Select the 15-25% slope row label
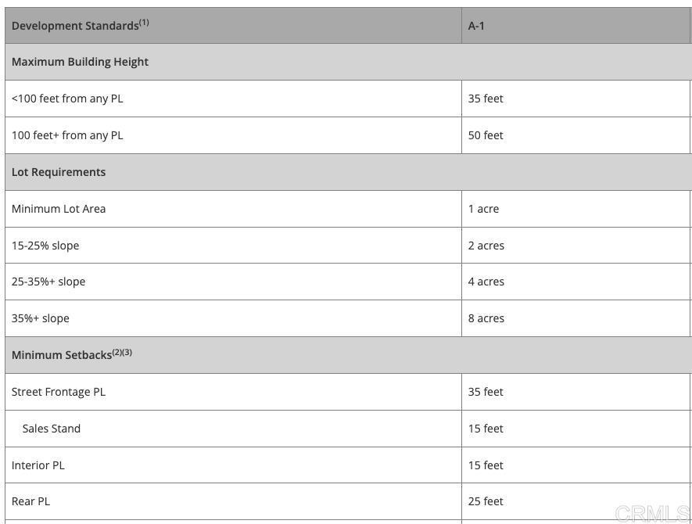692x524 pixels. pos(45,246)
